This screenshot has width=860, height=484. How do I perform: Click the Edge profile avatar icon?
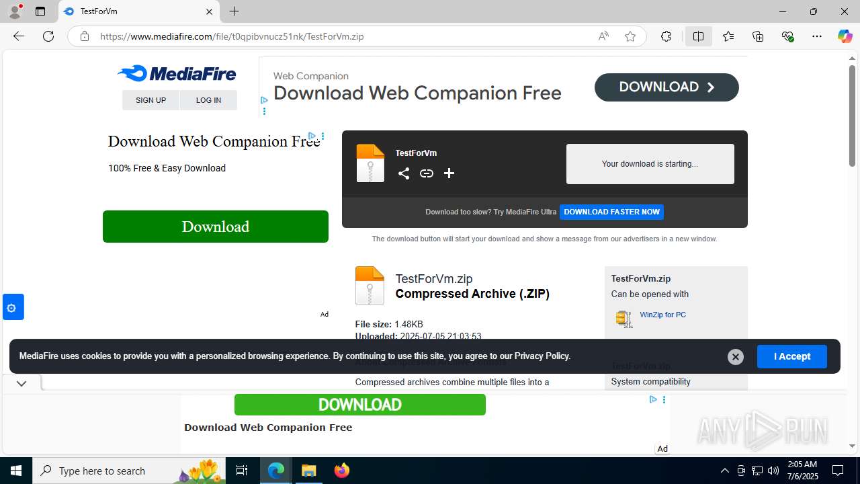pyautogui.click(x=15, y=11)
